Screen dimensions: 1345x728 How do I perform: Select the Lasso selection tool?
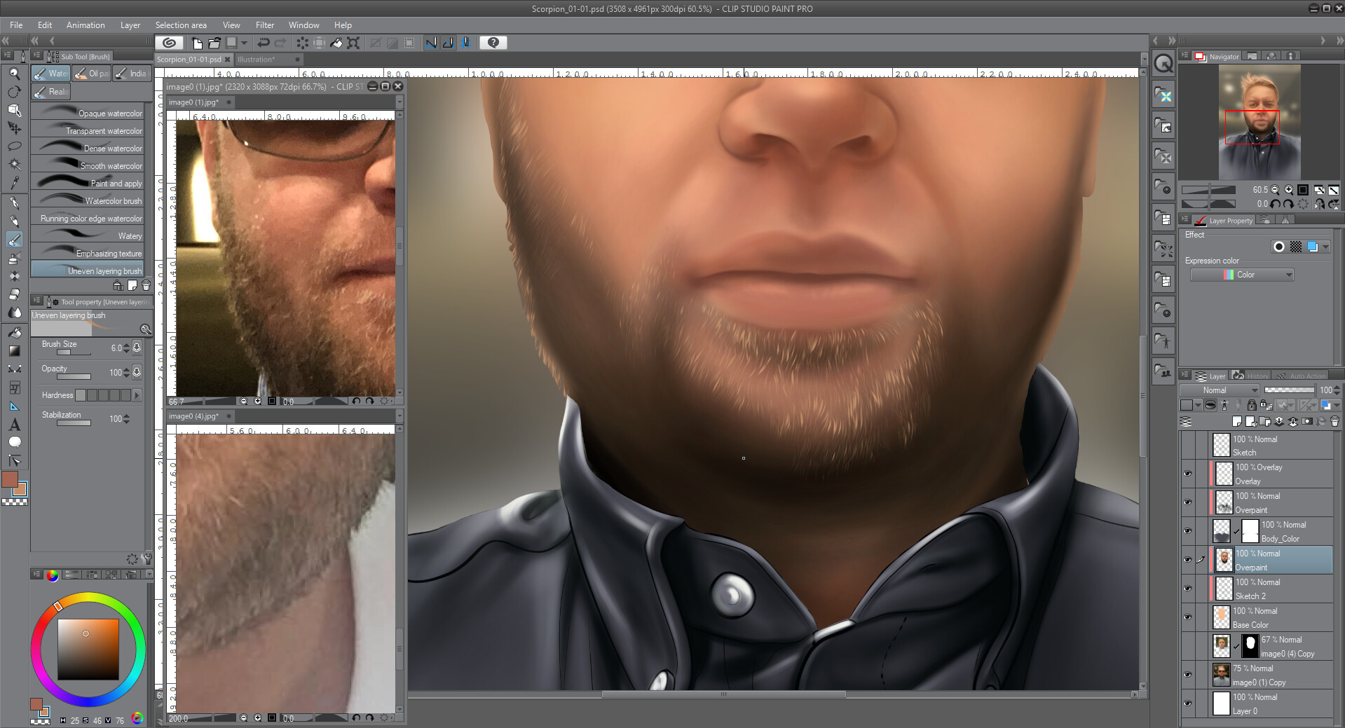pos(14,146)
